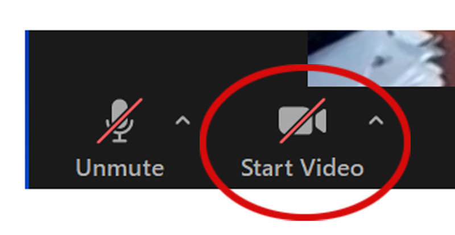Click the crossed-out microphone icon
Image resolution: width=455 pixels, height=235 pixels.
(119, 121)
